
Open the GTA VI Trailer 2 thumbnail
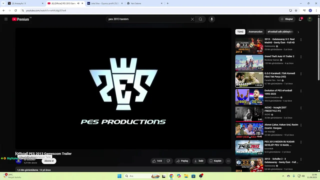click(x=249, y=62)
